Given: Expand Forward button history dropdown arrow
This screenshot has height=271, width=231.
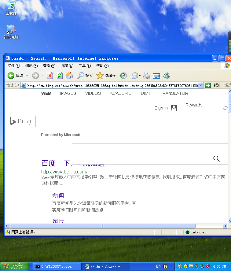Looking at the screenshot, I should (42, 76).
